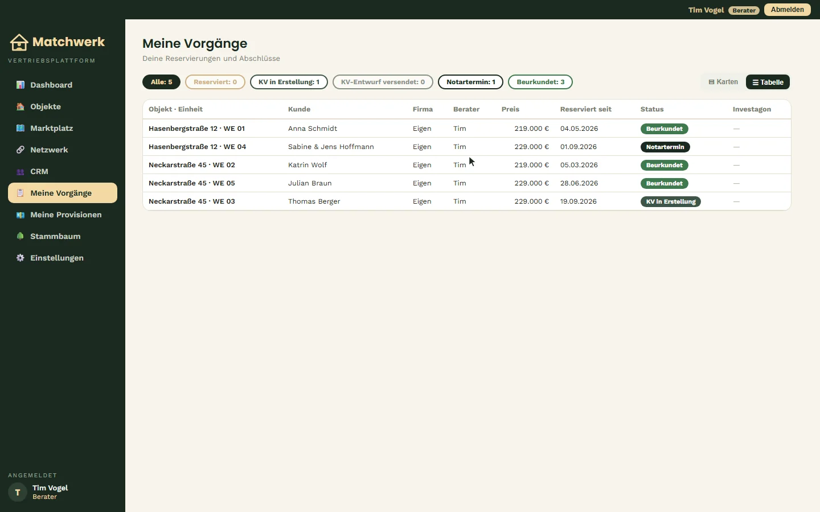
Task: Click Tim Vogel name in top bar
Action: [x=706, y=10]
